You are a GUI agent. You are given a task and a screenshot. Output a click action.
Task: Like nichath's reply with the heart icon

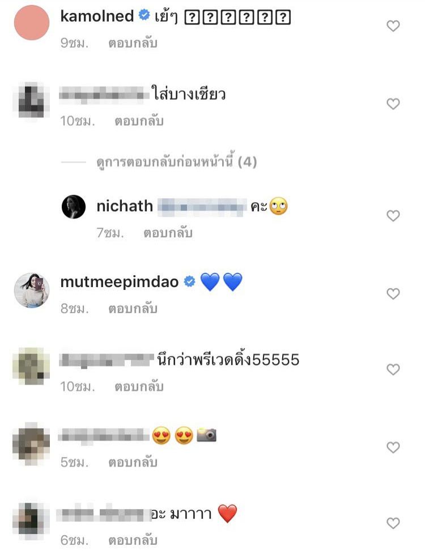(x=393, y=216)
